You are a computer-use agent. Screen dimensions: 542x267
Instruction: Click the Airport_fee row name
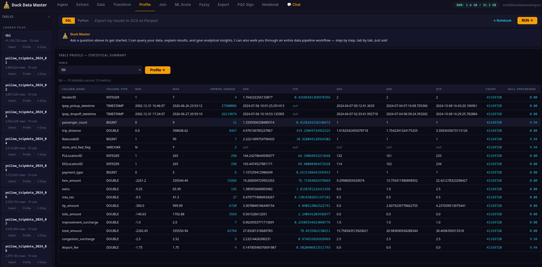(70, 247)
